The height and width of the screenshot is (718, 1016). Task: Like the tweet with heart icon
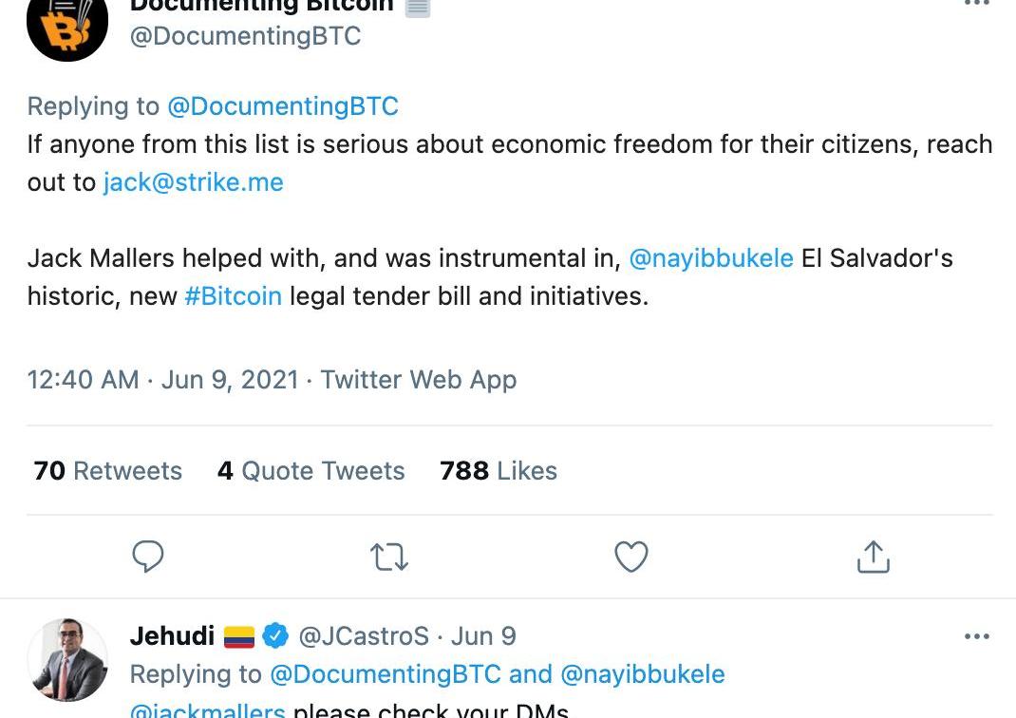(631, 557)
